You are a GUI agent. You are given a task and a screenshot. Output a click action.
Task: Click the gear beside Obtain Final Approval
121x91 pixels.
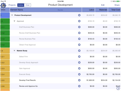79,45
